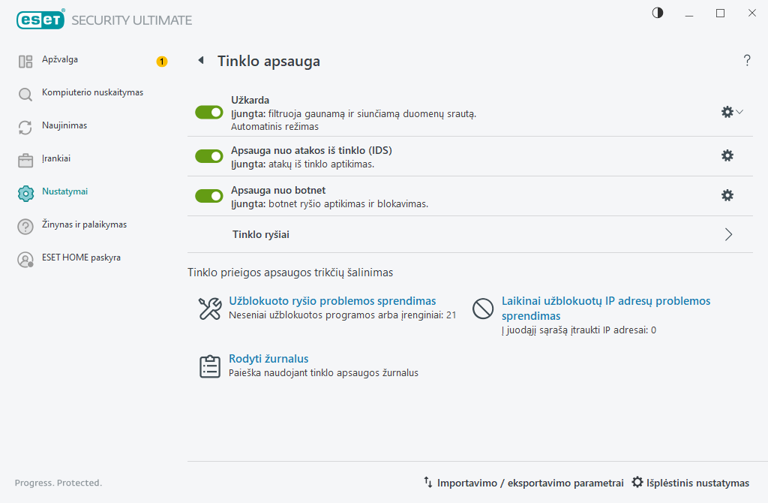Click the wrench icon for blocked connection troubleshooting

(210, 309)
